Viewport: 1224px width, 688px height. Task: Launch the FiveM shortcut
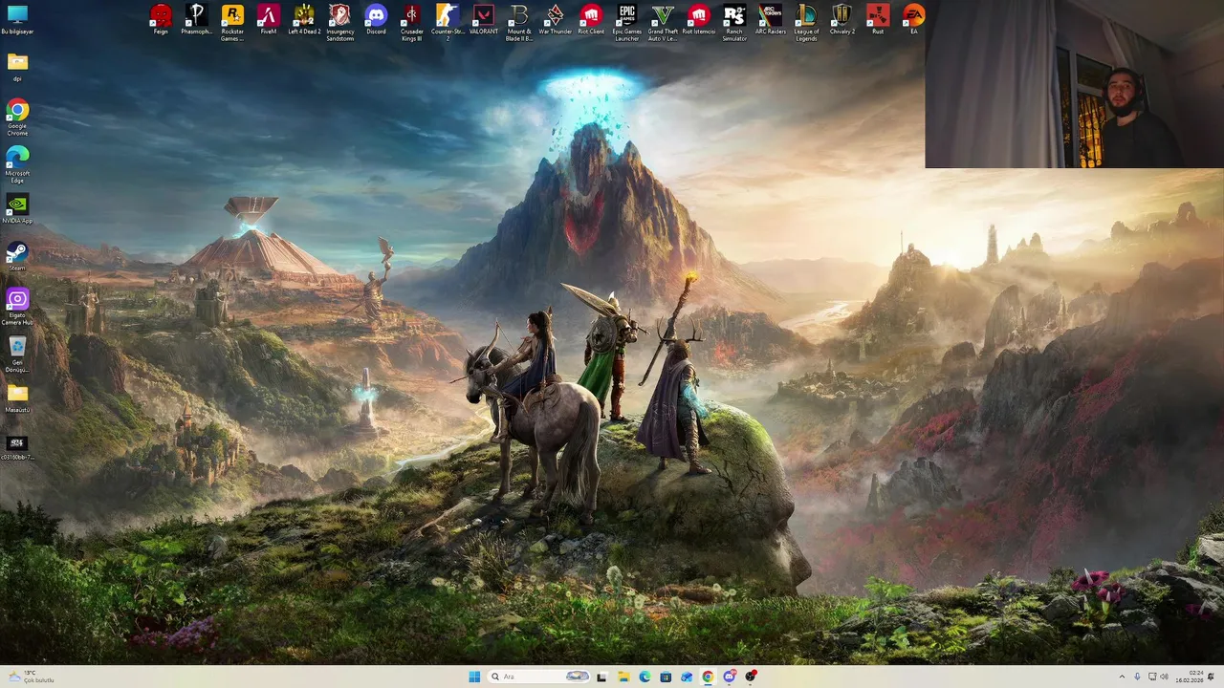269,20
